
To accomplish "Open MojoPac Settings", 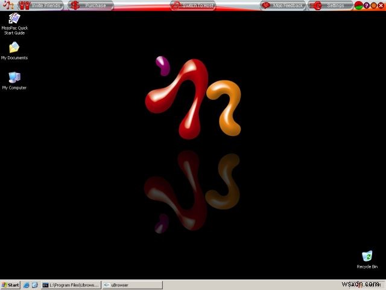I will pos(331,5).
